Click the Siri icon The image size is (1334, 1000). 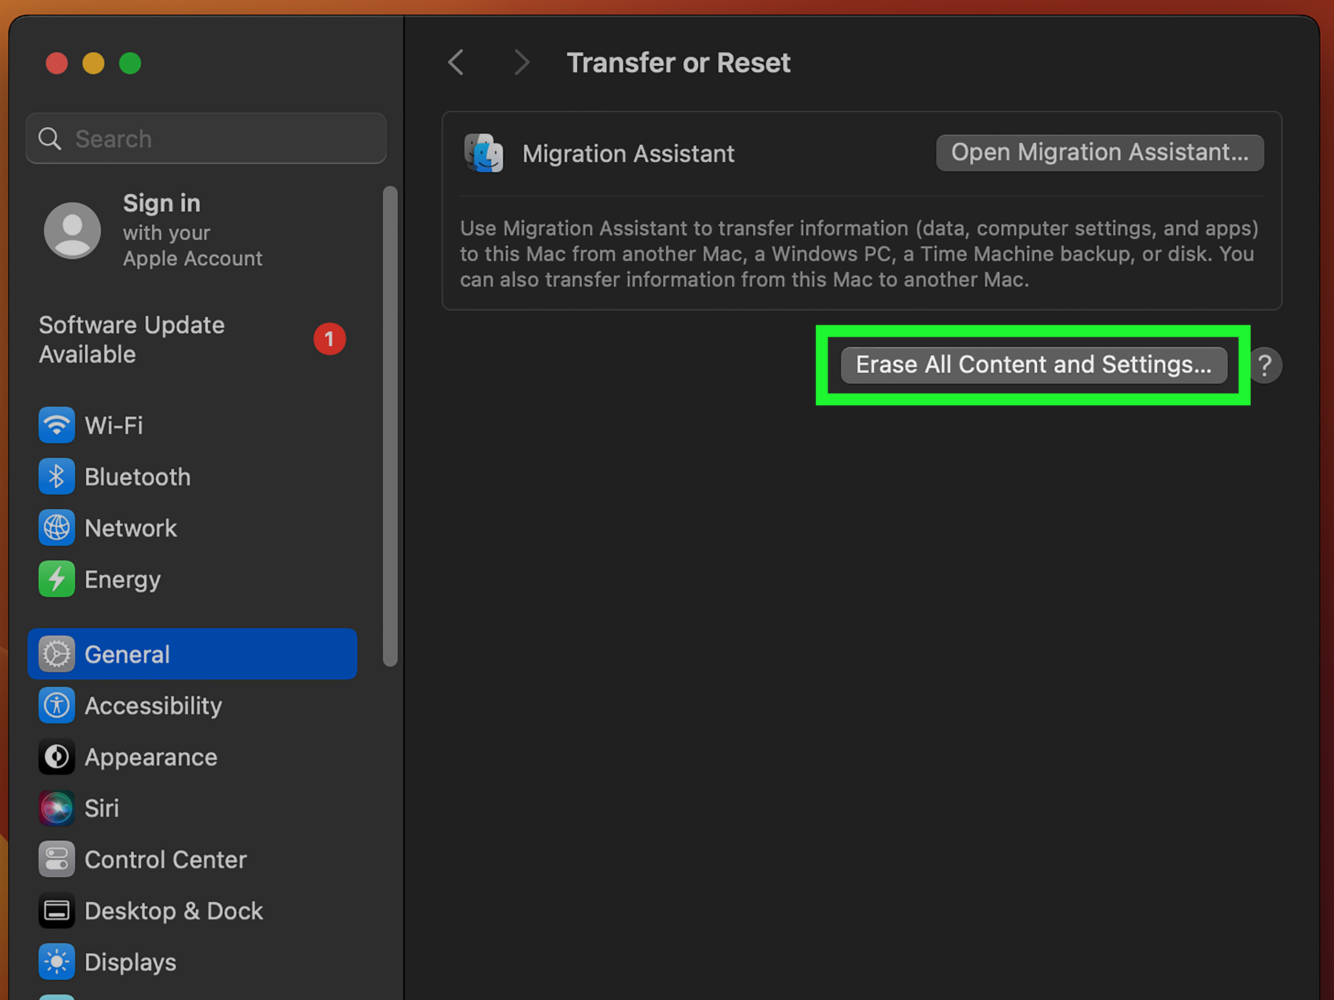pyautogui.click(x=57, y=808)
